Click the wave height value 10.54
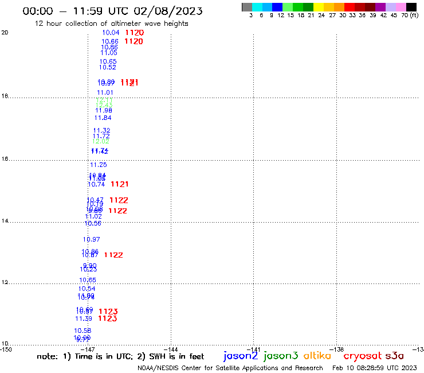The width and height of the screenshot is (424, 373). pyautogui.click(x=87, y=289)
